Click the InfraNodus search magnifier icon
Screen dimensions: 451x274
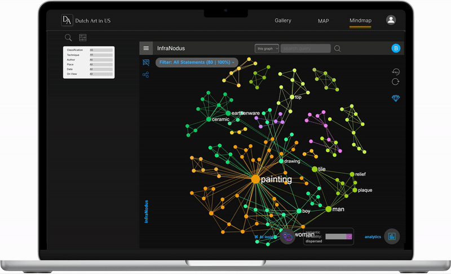pos(337,48)
